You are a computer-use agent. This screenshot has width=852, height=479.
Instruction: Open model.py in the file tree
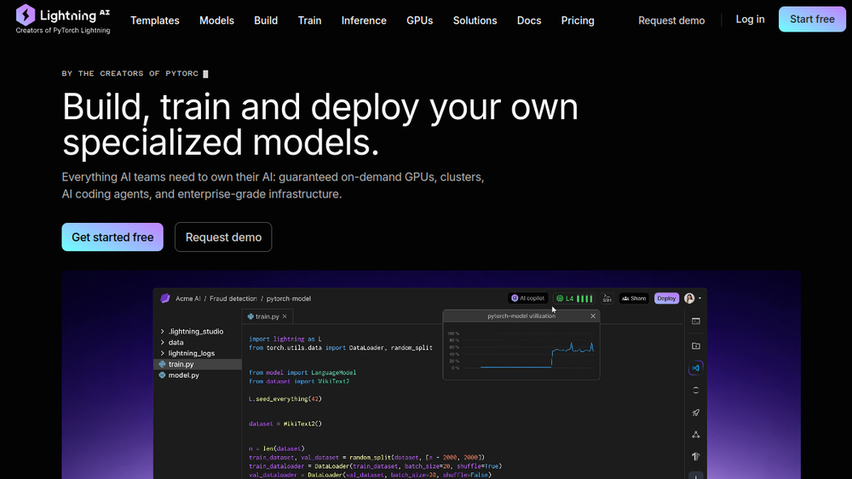point(184,375)
